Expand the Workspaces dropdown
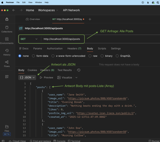The width and height of the screenshot is (160, 142). click(48, 10)
